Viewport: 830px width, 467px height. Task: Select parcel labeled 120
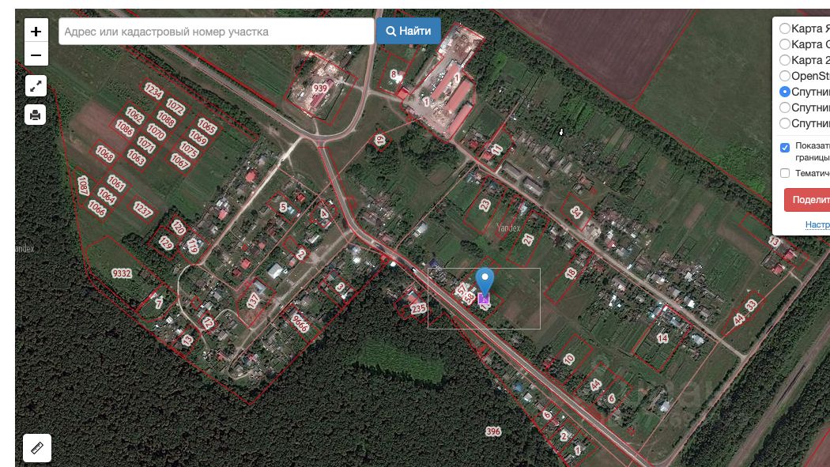point(178,228)
